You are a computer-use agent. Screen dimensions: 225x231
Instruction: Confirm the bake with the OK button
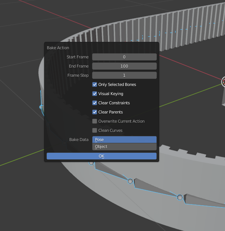coord(102,156)
